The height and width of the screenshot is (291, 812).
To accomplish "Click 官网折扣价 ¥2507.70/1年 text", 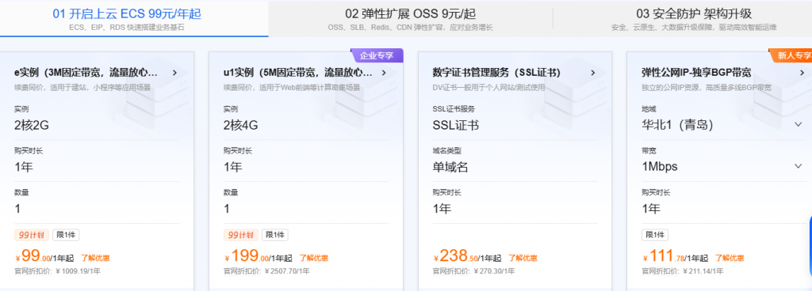I will click(x=266, y=270).
